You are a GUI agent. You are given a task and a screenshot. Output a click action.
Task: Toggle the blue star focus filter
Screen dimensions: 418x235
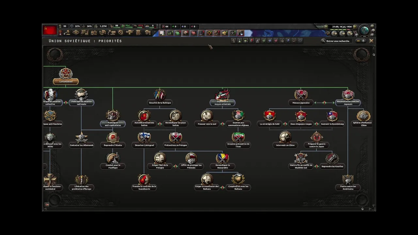(270, 40)
